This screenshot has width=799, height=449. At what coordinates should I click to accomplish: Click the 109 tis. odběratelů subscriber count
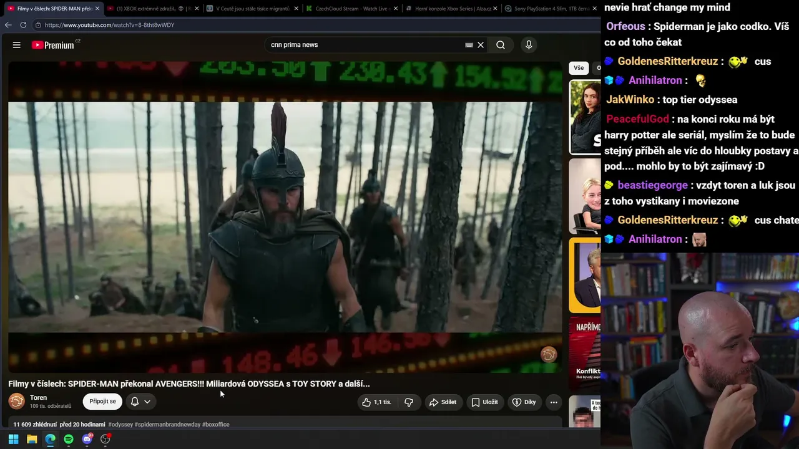point(51,407)
